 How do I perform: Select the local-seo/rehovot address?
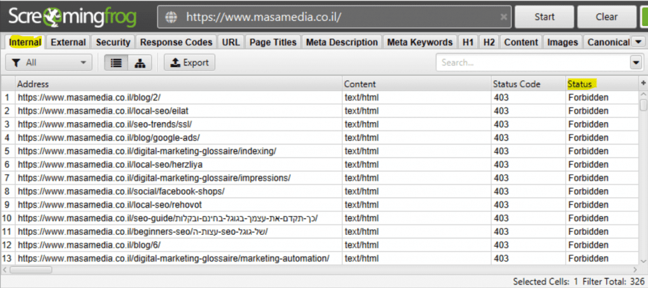tap(179, 205)
